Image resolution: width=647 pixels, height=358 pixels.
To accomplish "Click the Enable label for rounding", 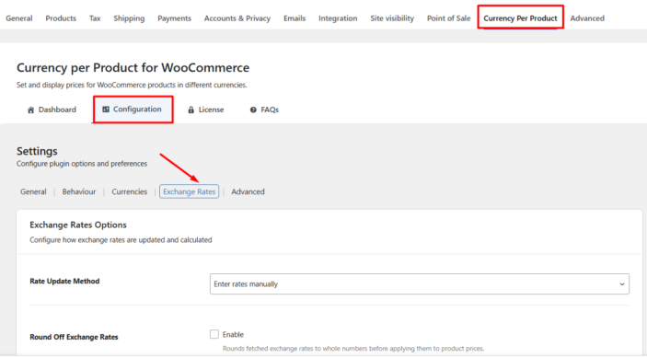I will pyautogui.click(x=233, y=334).
